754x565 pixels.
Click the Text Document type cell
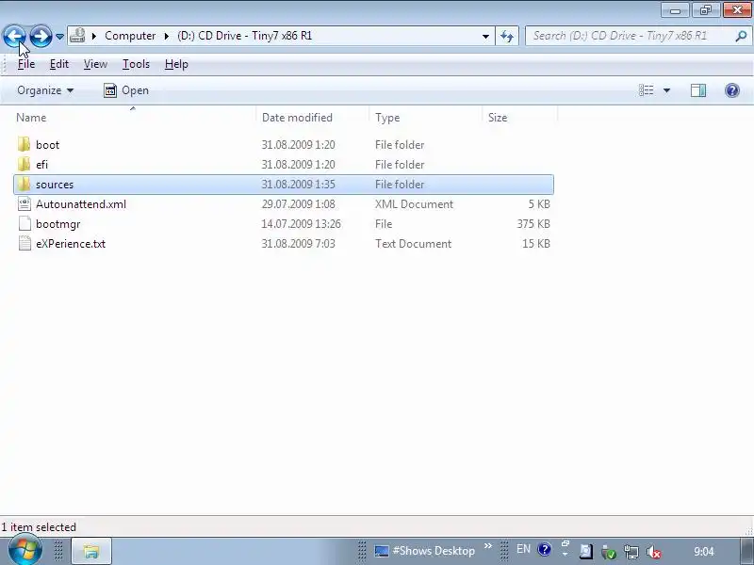pyautogui.click(x=413, y=244)
